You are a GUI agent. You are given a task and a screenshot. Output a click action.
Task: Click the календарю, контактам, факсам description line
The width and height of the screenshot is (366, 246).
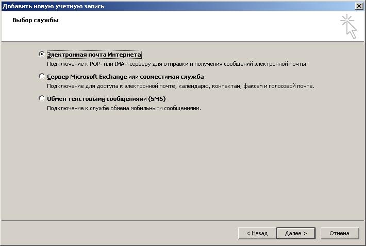point(180,86)
